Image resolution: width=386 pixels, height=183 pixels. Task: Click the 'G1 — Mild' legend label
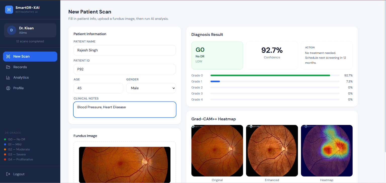pos(15,144)
